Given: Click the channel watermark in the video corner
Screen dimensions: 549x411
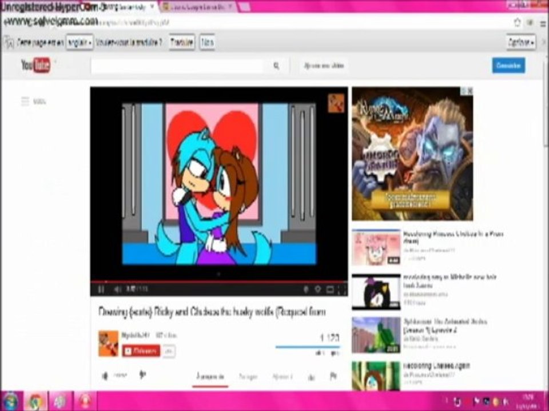Looking at the screenshot, I should point(336,103).
